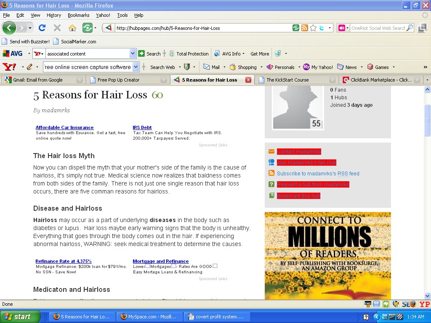
Task: Click the AVG logo in the toolbar
Action: point(13,53)
